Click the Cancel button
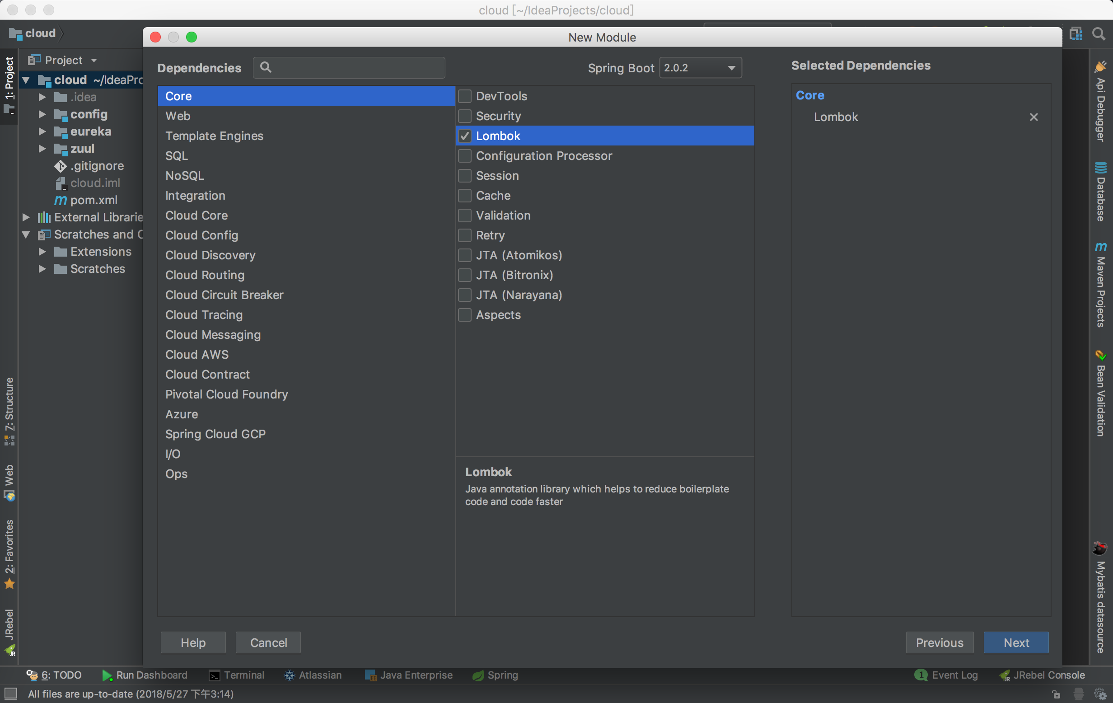The image size is (1113, 703). pos(268,642)
